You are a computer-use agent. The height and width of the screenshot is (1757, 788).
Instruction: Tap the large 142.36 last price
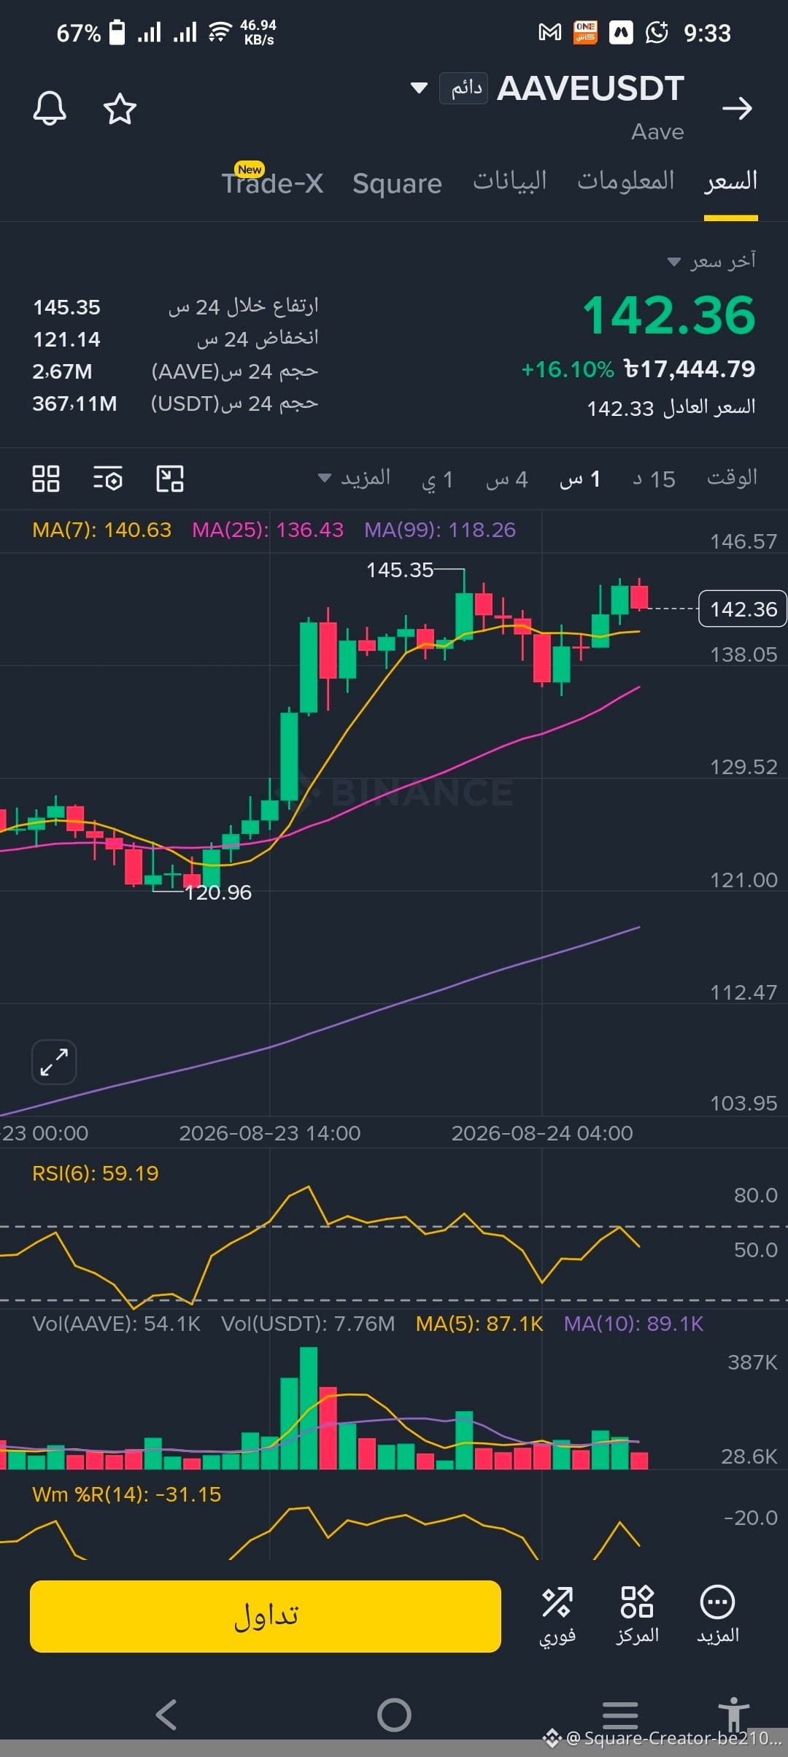tap(669, 315)
